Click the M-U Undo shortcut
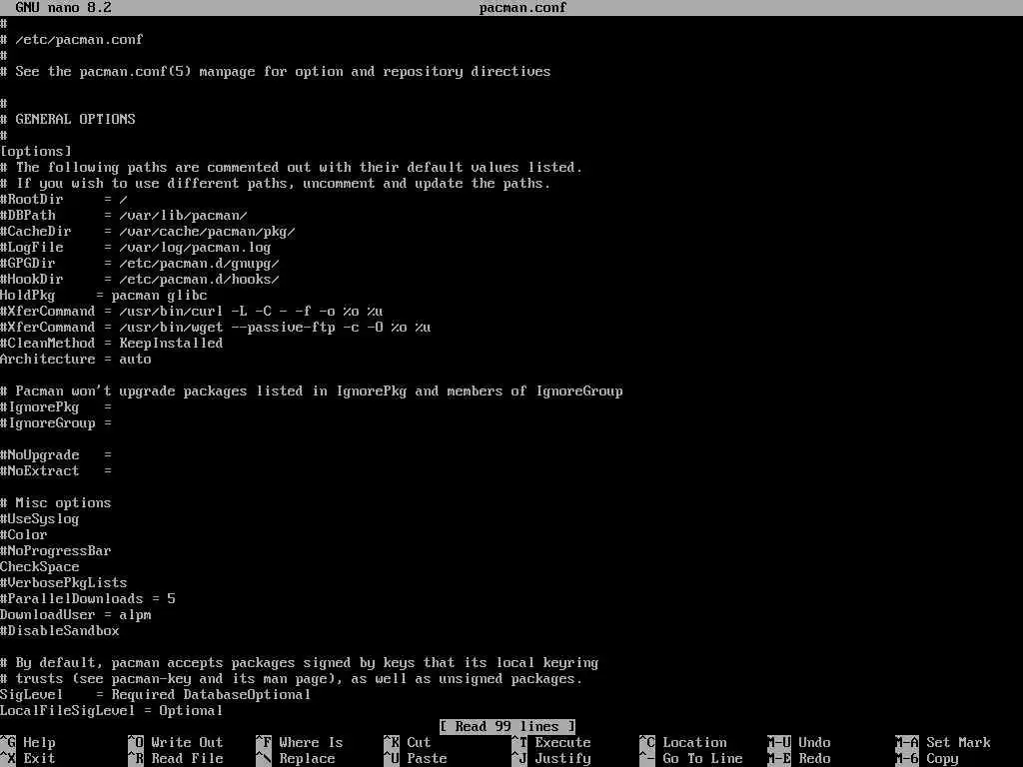 (x=799, y=742)
